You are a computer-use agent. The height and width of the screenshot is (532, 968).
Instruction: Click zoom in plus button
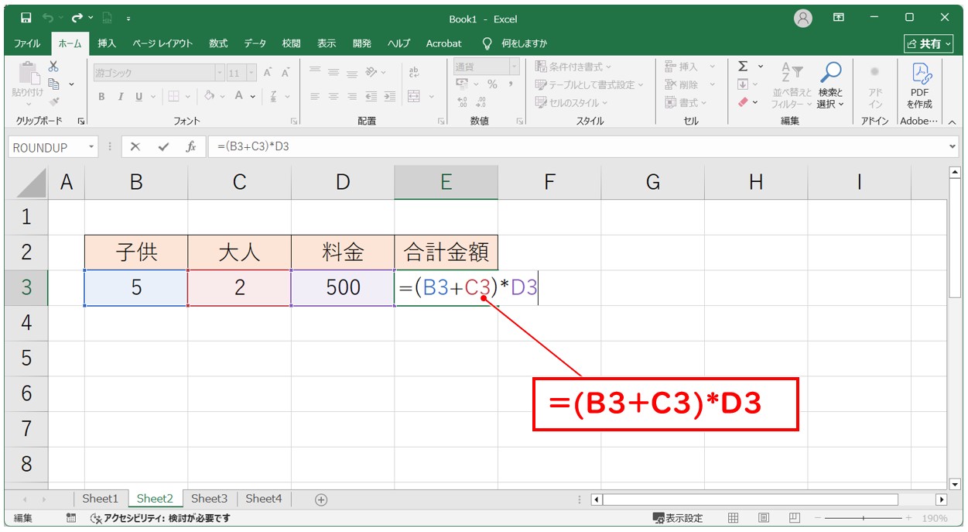coord(908,518)
